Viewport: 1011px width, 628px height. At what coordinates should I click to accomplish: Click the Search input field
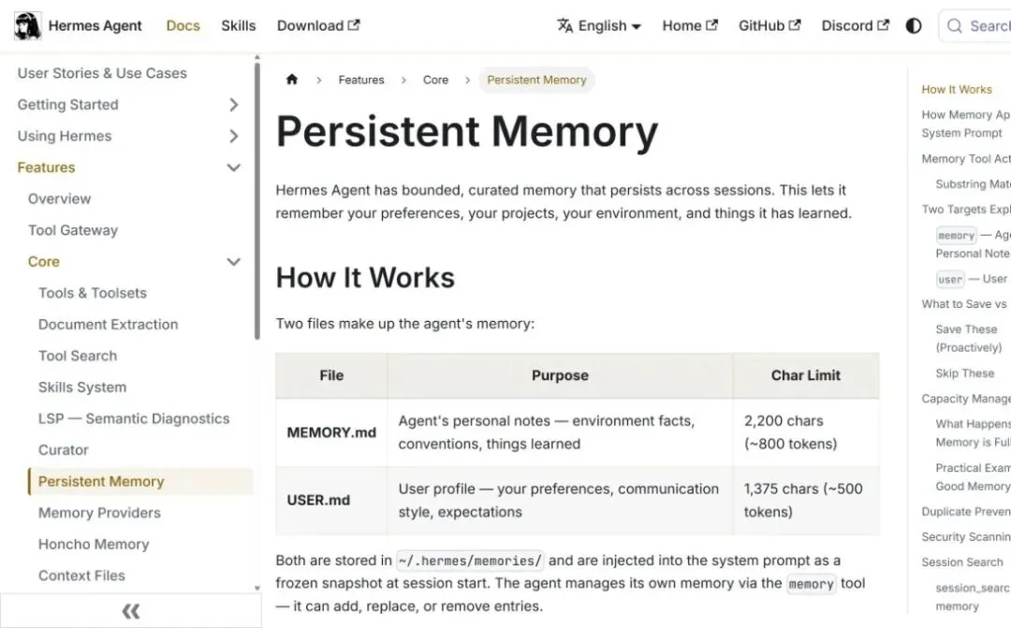coord(974,26)
